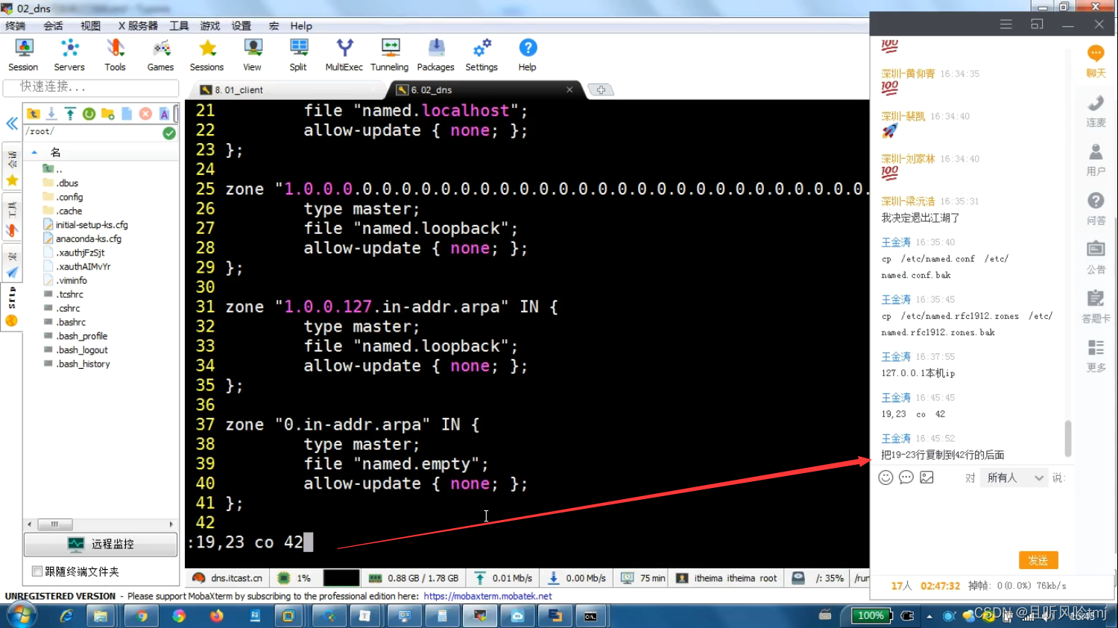The width and height of the screenshot is (1118, 628).
Task: Open the 会话 menu
Action: coord(53,26)
